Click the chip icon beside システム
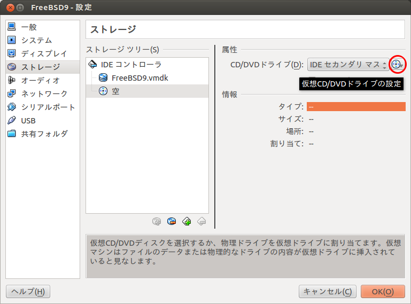The height and width of the screenshot is (304, 411). click(12, 40)
